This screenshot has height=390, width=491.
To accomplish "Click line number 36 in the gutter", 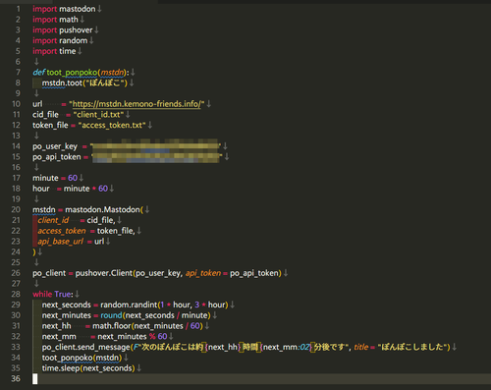I will click(16, 379).
